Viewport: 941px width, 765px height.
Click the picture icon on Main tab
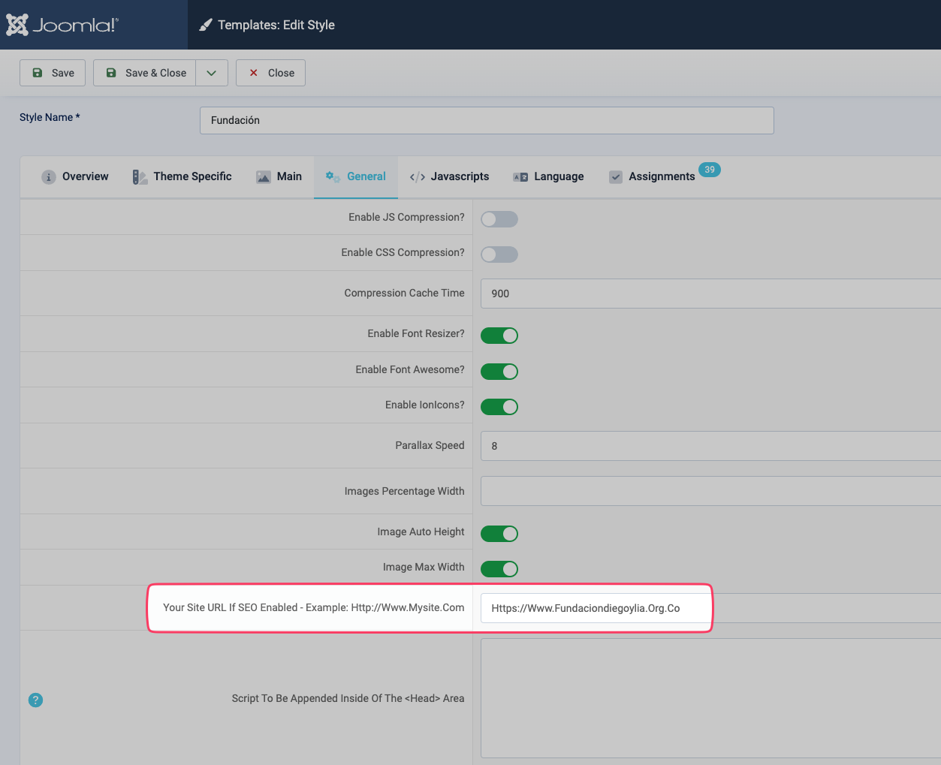point(264,177)
